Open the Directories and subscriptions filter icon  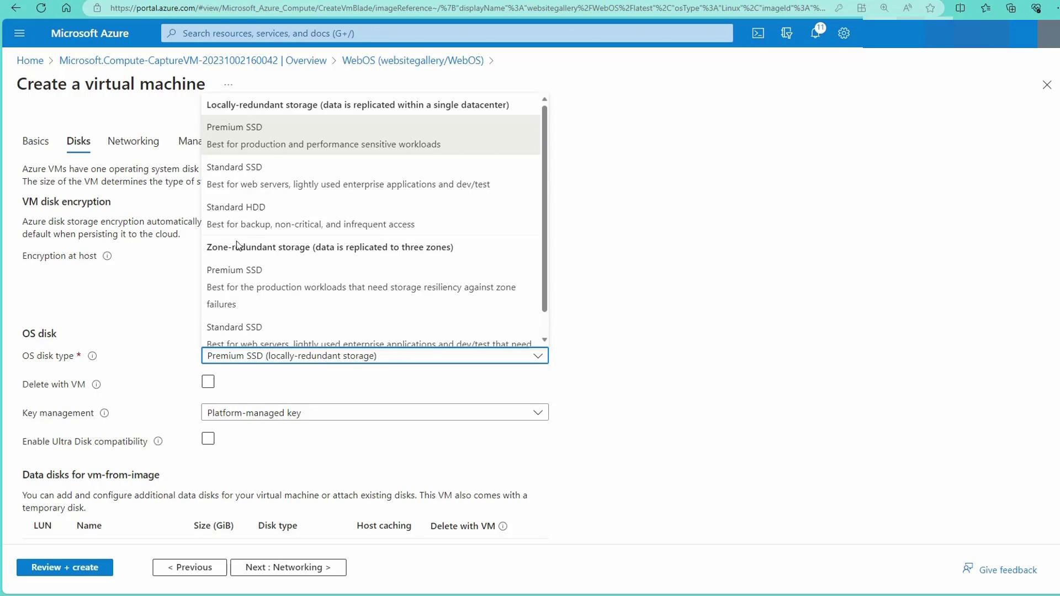coord(787,33)
